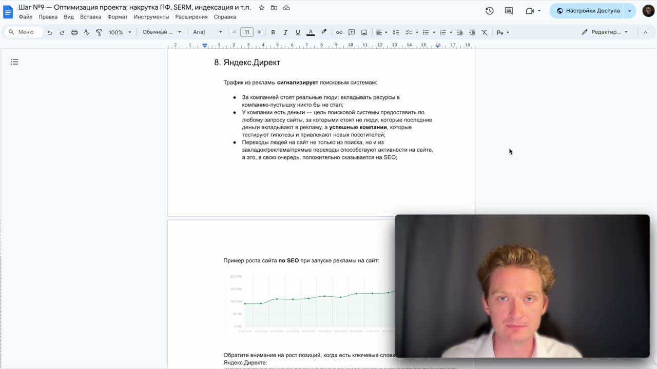Insert a link
Viewport: 657px width, 369px height.
pyautogui.click(x=339, y=32)
